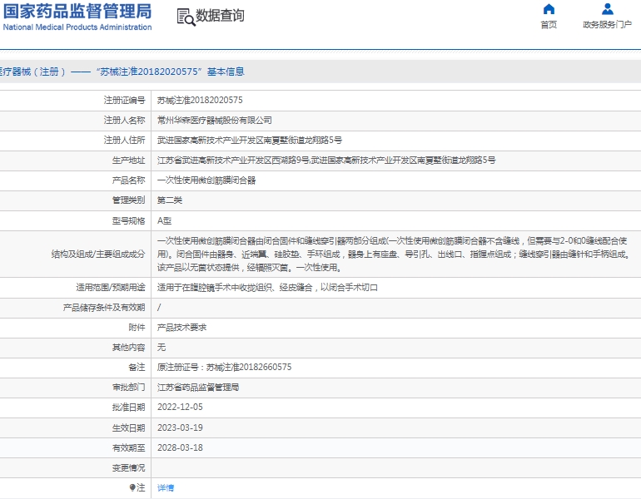This screenshot has width=641, height=499.
Task: Click the info icon beside 注
Action: click(x=132, y=487)
